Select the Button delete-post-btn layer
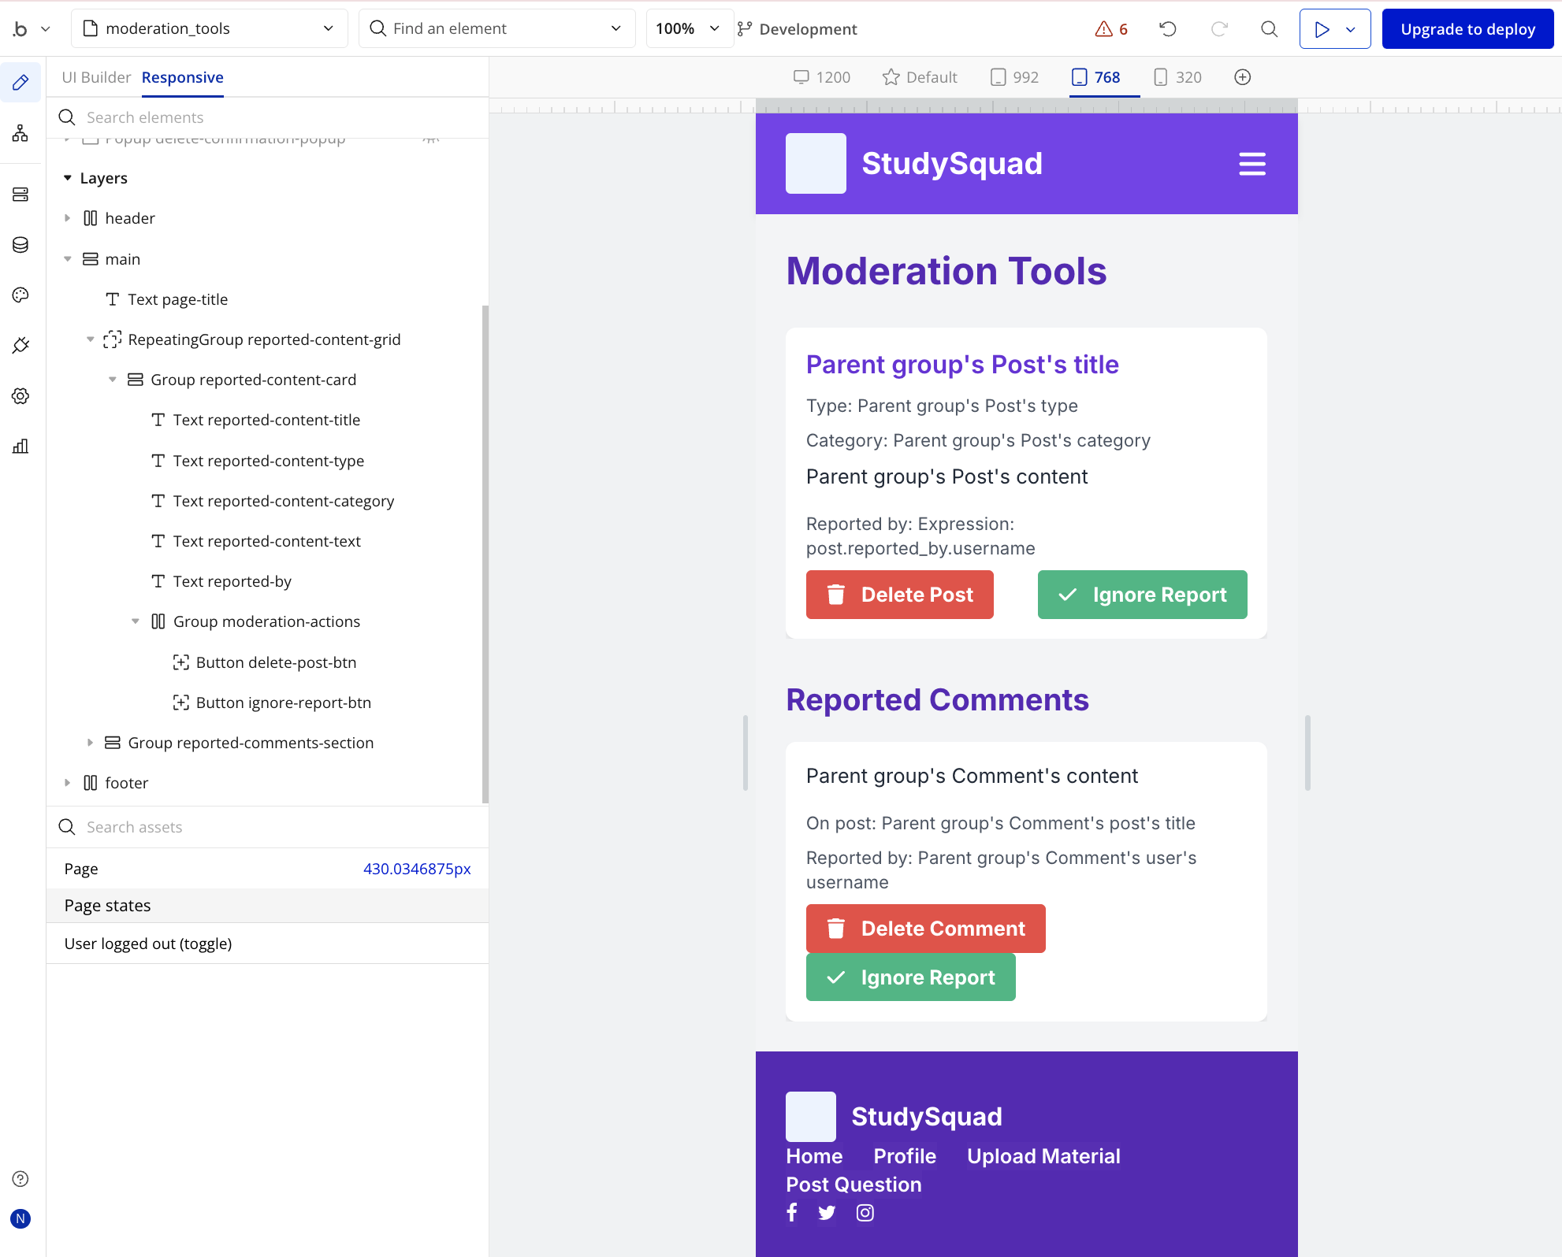The width and height of the screenshot is (1562, 1257). pyautogui.click(x=276, y=662)
